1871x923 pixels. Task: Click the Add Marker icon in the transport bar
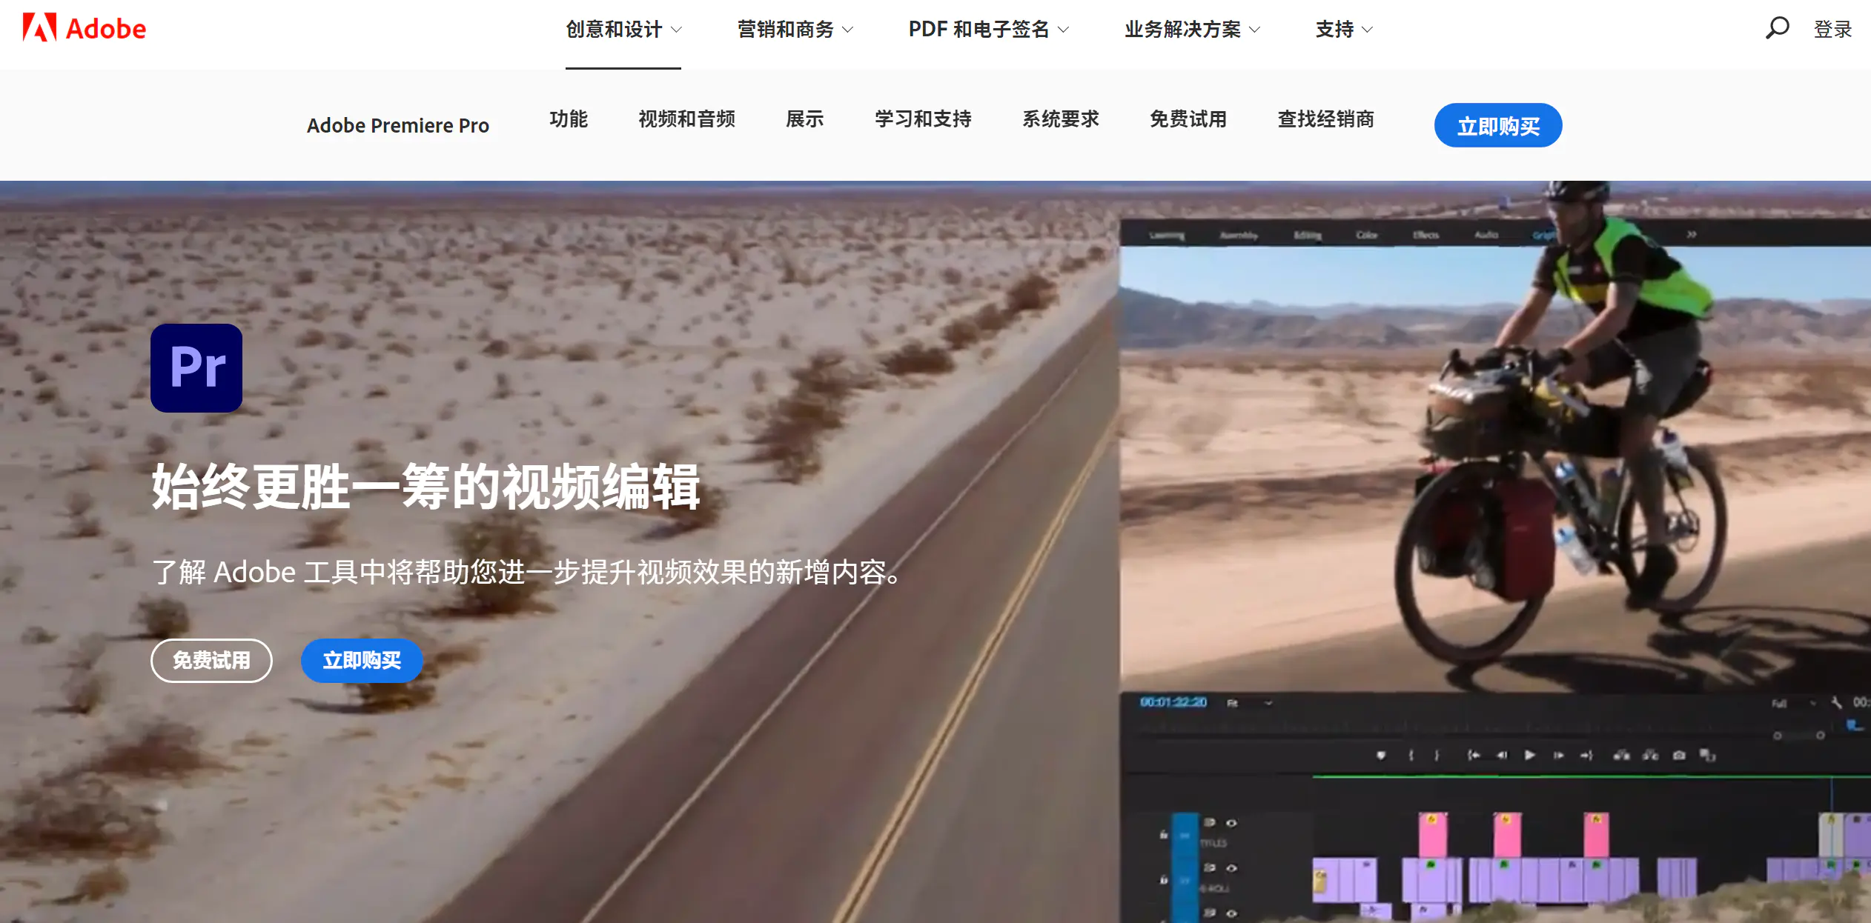(1381, 755)
